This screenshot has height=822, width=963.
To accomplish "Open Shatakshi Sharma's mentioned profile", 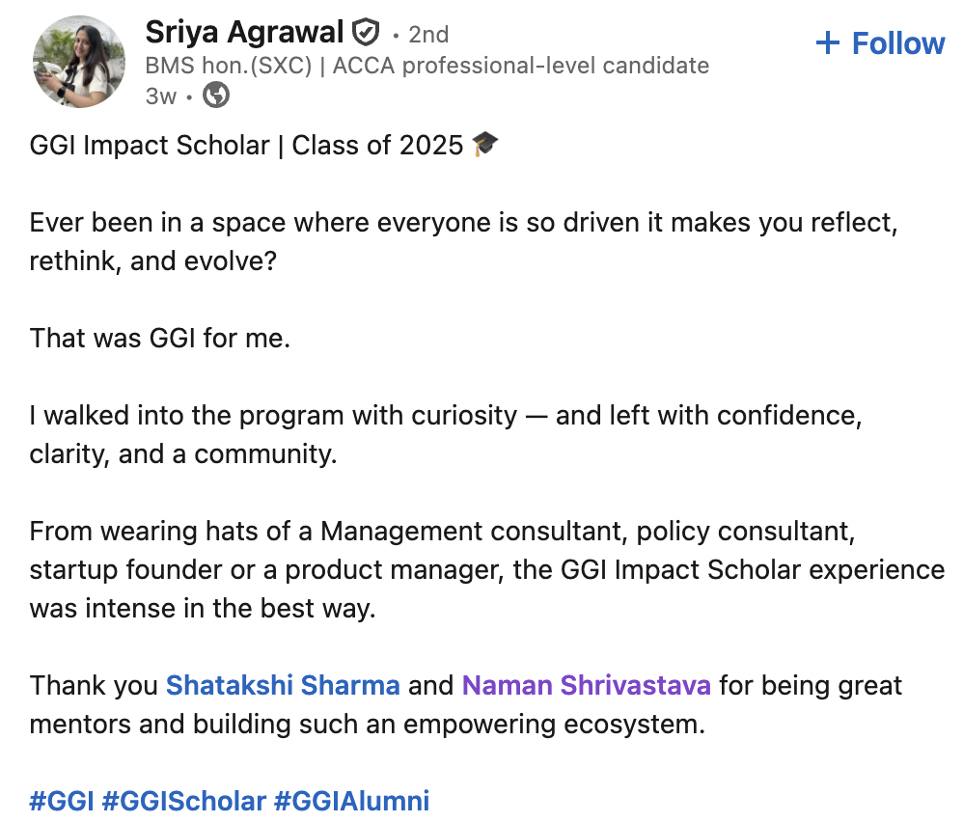I will tap(283, 686).
